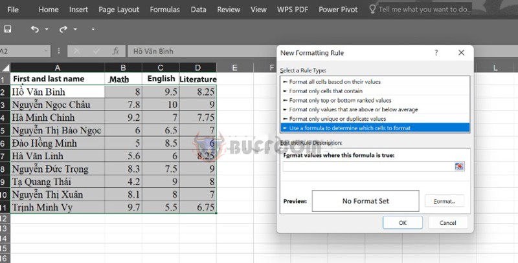518x263 pixels.
Task: Click the Save icon in quick access toolbar
Action: point(7,29)
